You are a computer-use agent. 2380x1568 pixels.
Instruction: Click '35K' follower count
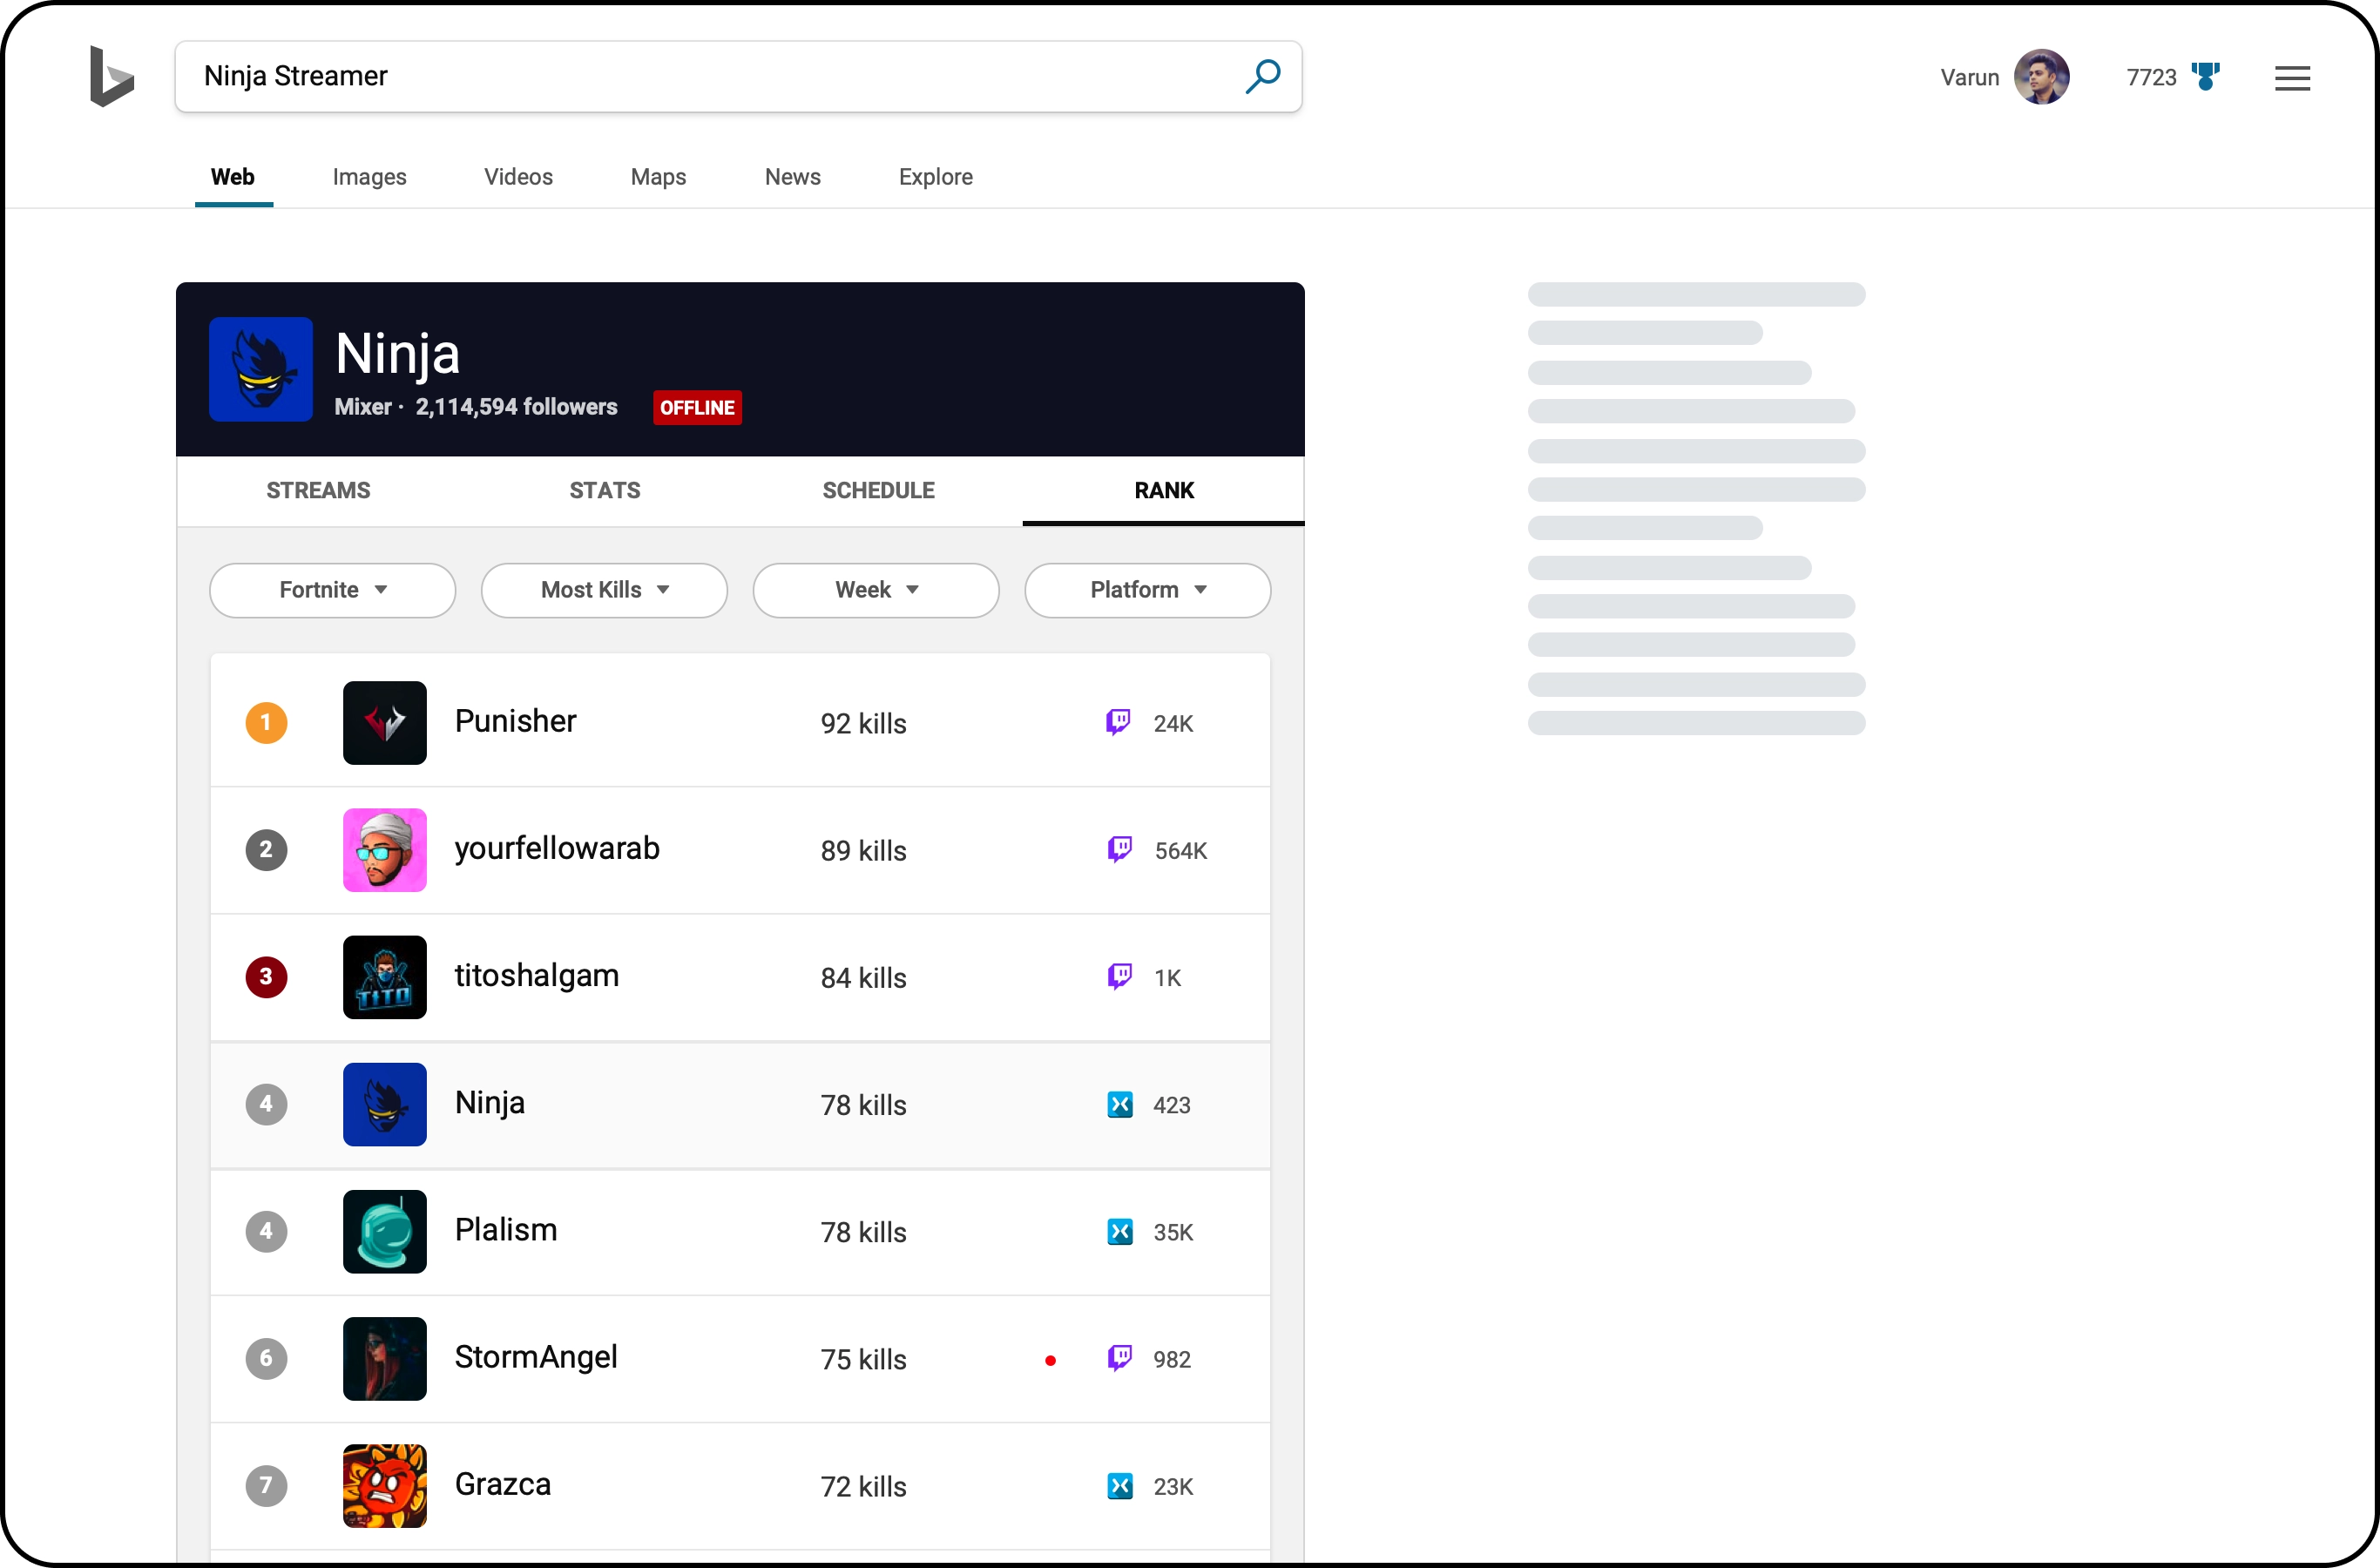[x=1173, y=1233]
